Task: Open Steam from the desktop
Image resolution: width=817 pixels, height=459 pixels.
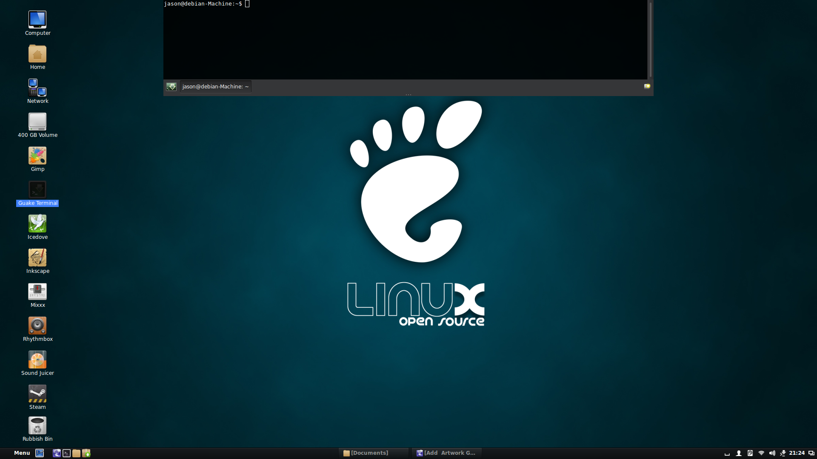Action: pos(37,394)
